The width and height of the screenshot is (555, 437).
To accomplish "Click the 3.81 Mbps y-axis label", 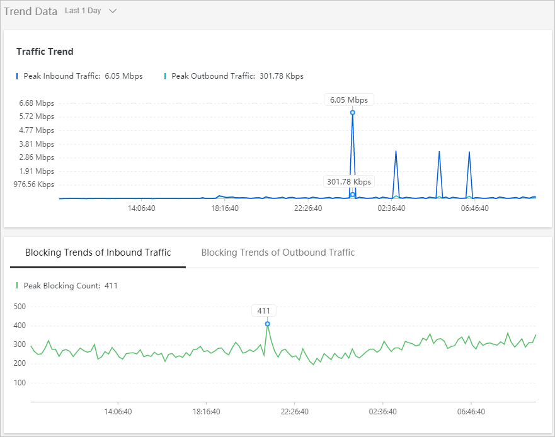I will coord(37,144).
